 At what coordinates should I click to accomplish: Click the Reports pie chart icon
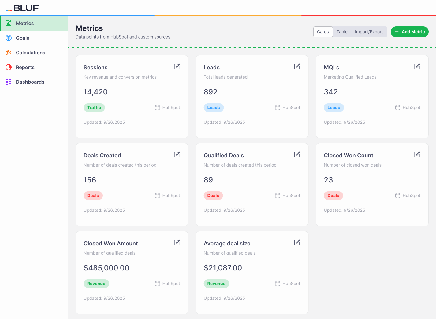tap(9, 67)
